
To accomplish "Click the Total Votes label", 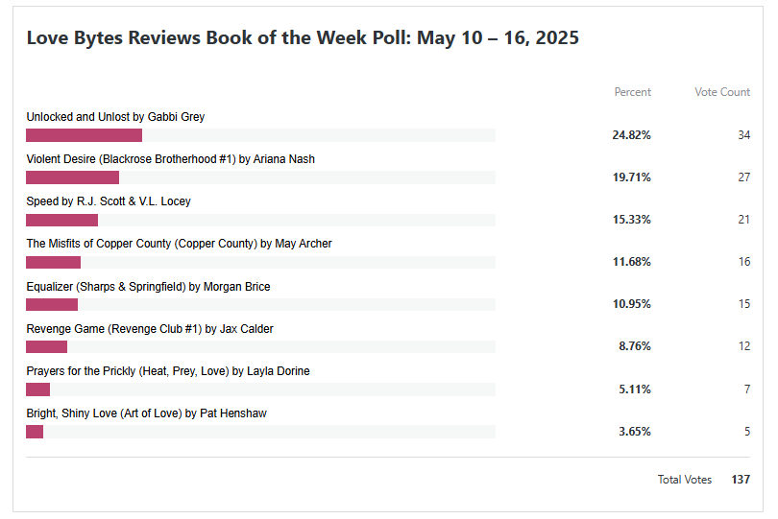I will pos(684,480).
